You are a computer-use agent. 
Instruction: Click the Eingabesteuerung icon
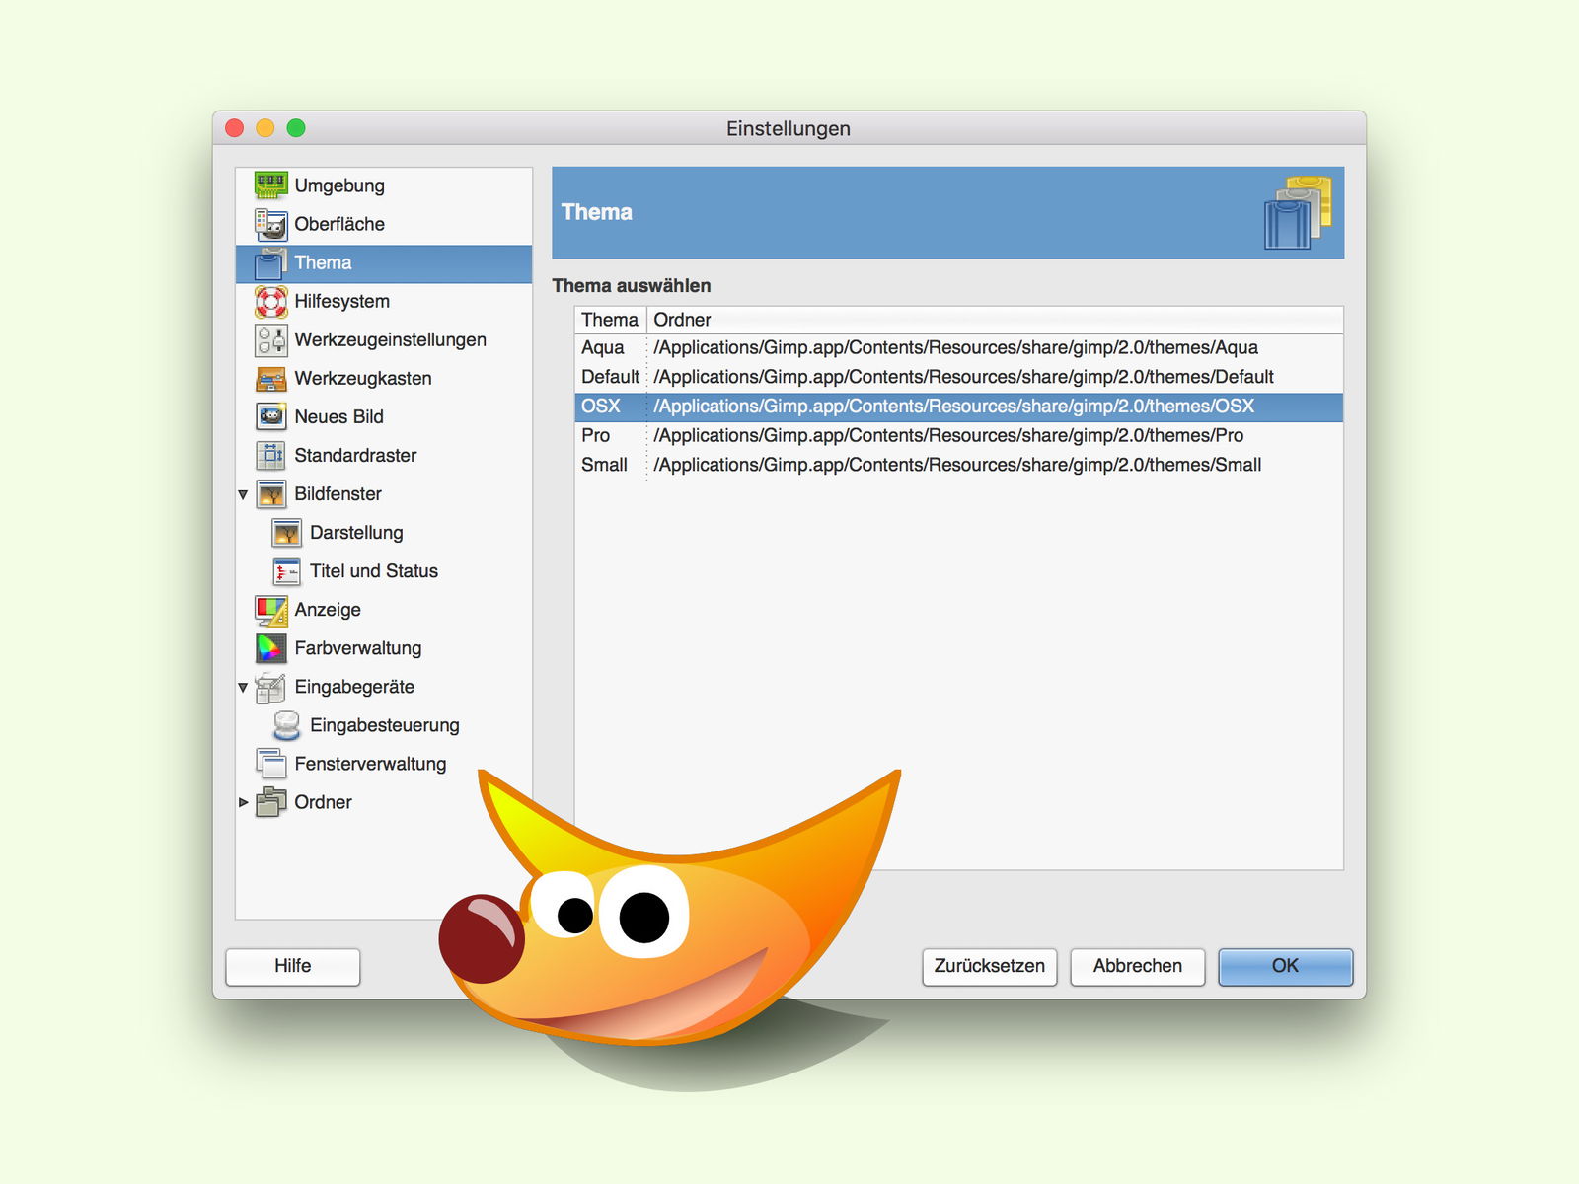pyautogui.click(x=286, y=725)
